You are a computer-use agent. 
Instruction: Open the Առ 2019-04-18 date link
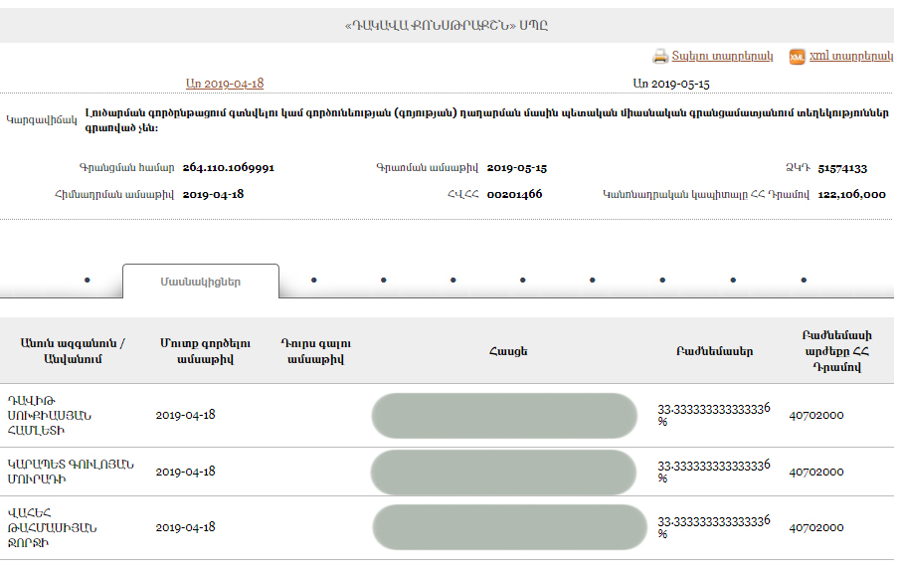pos(225,84)
